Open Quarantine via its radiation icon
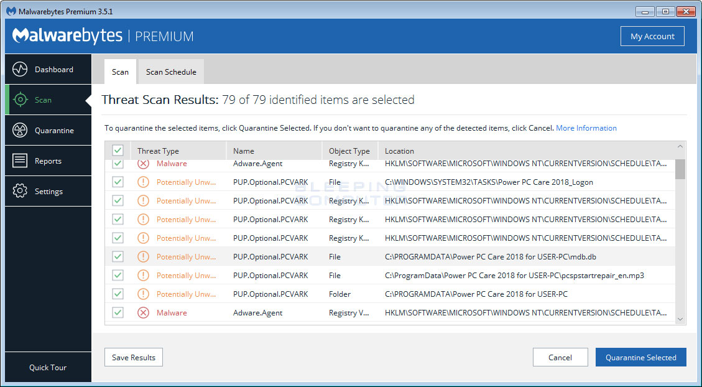The width and height of the screenshot is (702, 387). point(20,131)
